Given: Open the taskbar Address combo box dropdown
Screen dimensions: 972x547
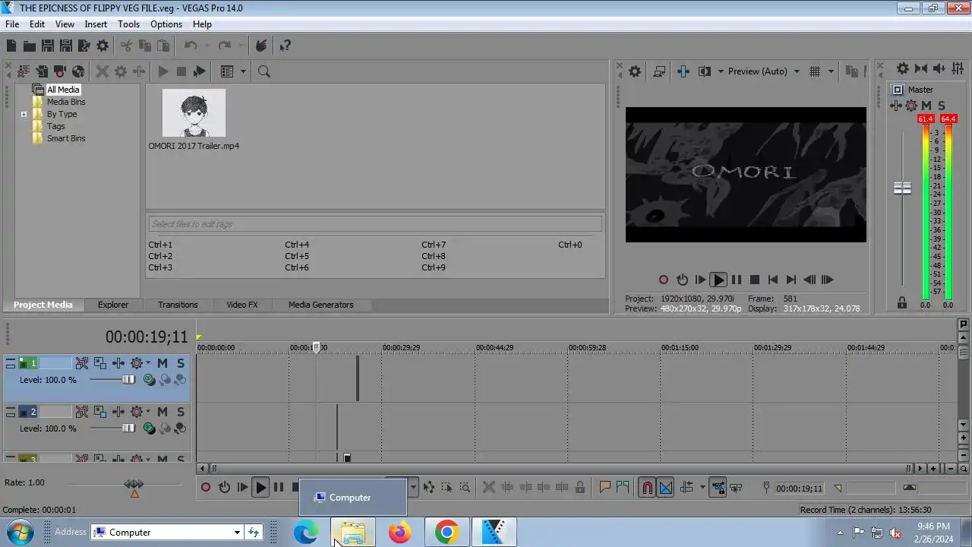Looking at the screenshot, I should pos(237,533).
